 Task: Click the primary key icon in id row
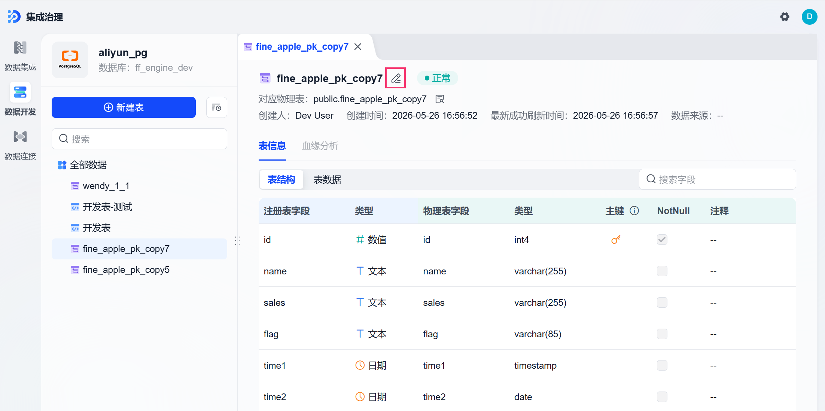tap(616, 240)
